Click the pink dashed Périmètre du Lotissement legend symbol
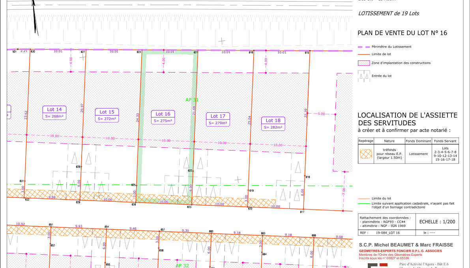 coord(364,47)
